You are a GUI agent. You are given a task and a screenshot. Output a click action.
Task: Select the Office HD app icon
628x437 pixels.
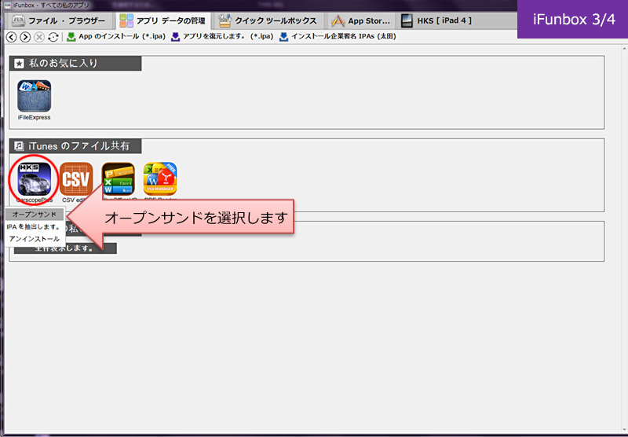(x=119, y=179)
